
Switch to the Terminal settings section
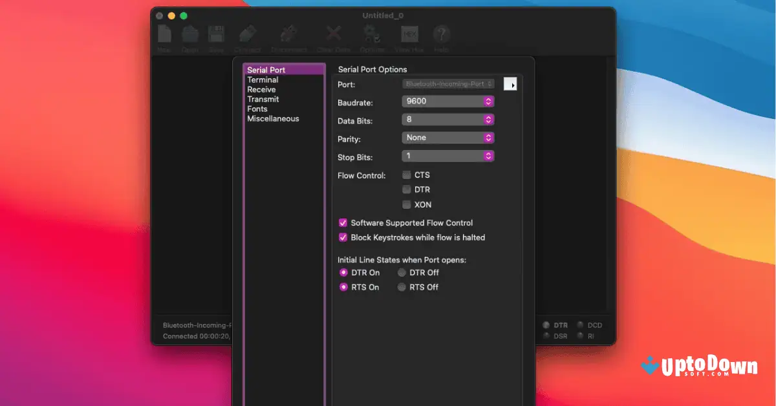[263, 79]
